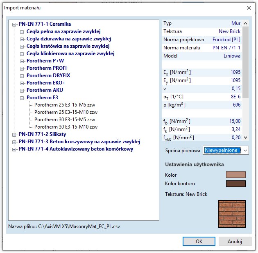Select Porotherm 30 E3-15-M10 zzw material

tap(66, 127)
